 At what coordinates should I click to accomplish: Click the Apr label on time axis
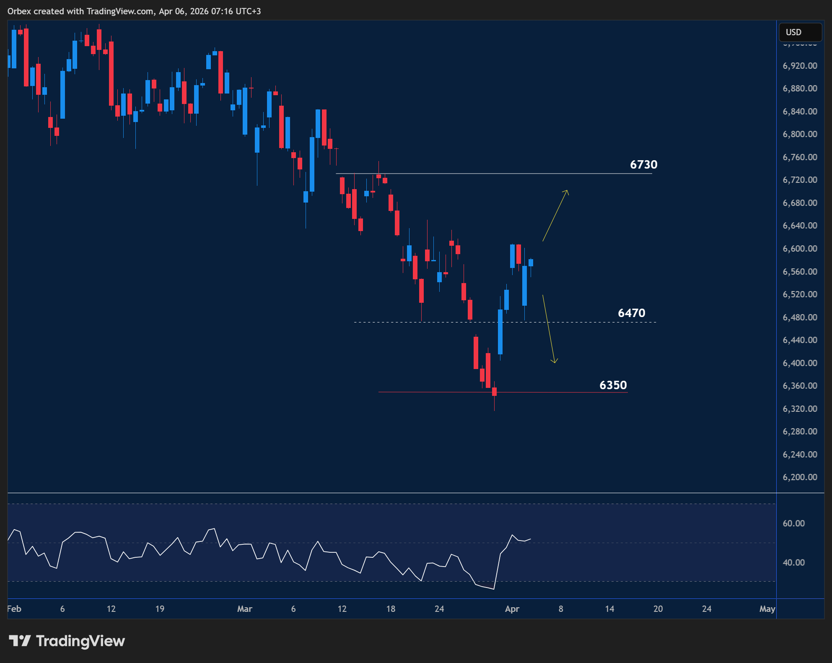(x=512, y=609)
